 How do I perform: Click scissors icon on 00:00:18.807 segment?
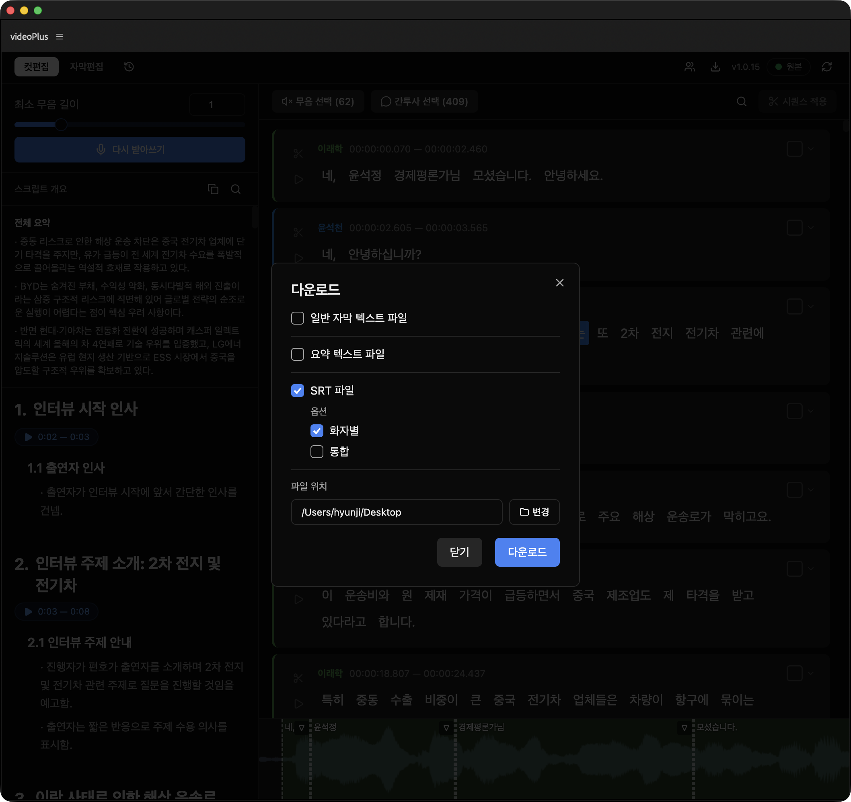[298, 678]
